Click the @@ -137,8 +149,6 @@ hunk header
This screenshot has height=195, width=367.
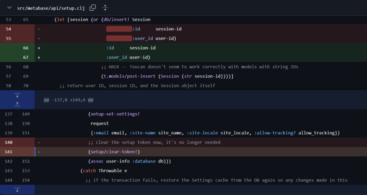pyautogui.click(x=68, y=100)
